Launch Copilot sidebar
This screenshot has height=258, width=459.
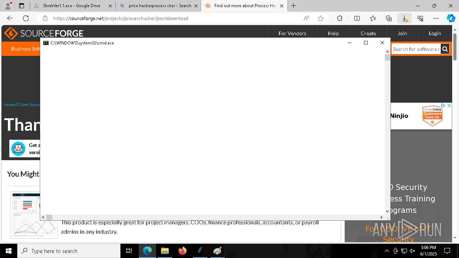tap(451, 18)
